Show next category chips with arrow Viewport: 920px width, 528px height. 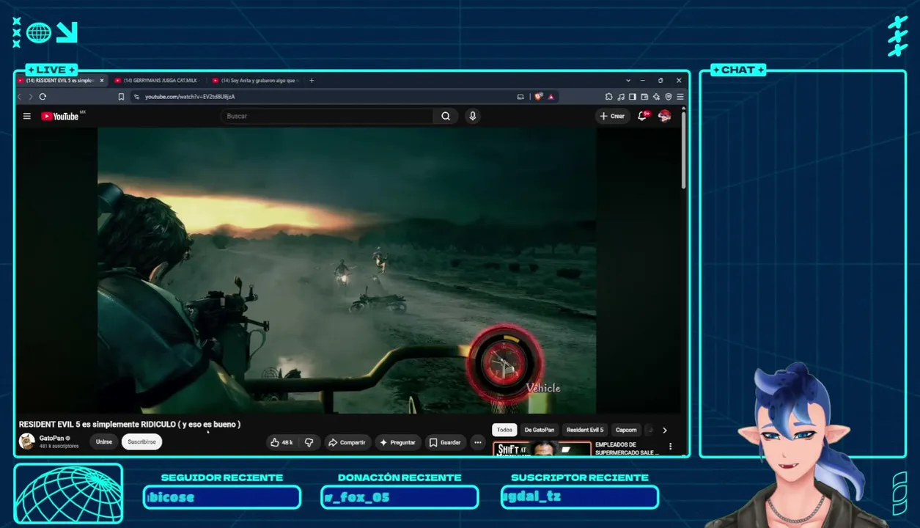pos(665,430)
